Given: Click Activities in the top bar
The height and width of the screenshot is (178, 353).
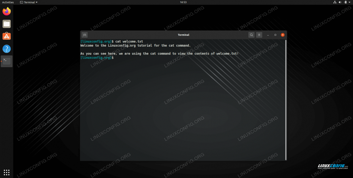Looking at the screenshot, I should 8,2.
